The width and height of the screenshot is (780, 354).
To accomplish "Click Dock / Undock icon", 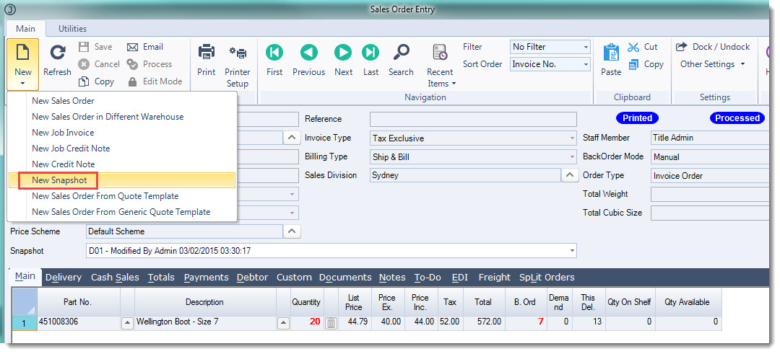I will tap(681, 47).
